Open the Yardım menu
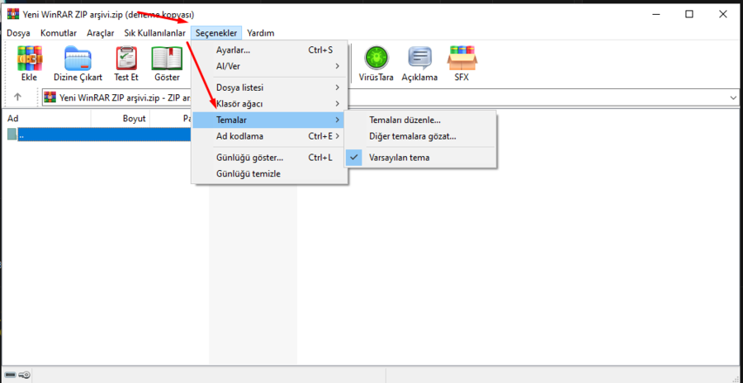743x383 pixels. [x=261, y=33]
